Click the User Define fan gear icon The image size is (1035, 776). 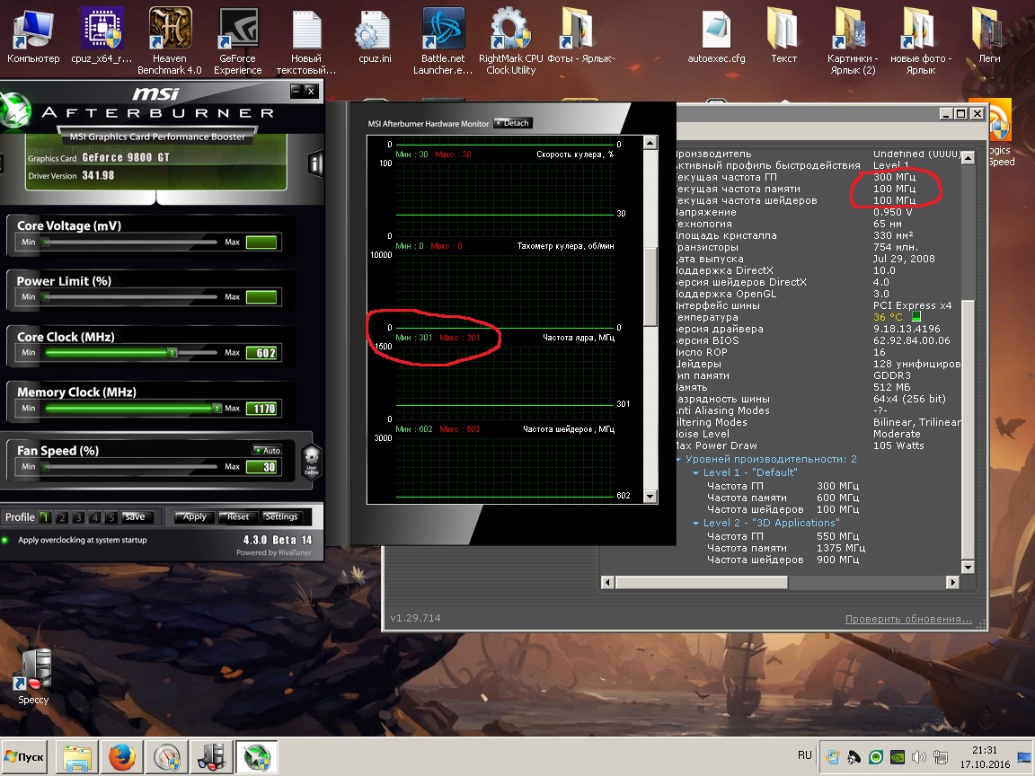[x=311, y=458]
